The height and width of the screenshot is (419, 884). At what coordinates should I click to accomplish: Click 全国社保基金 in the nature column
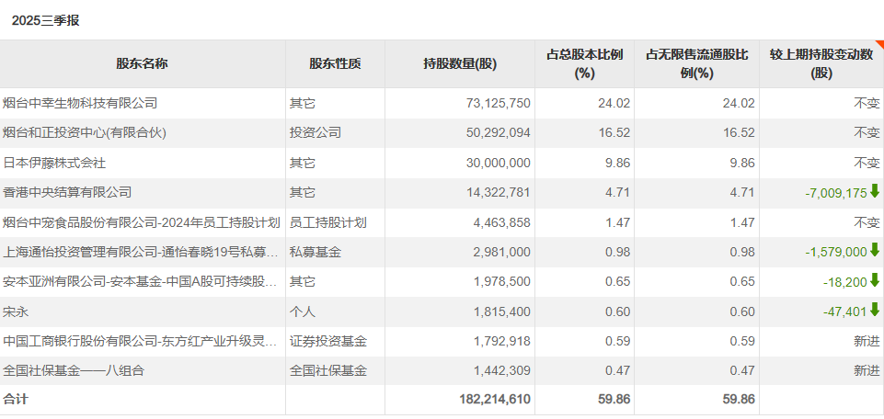[x=328, y=370]
